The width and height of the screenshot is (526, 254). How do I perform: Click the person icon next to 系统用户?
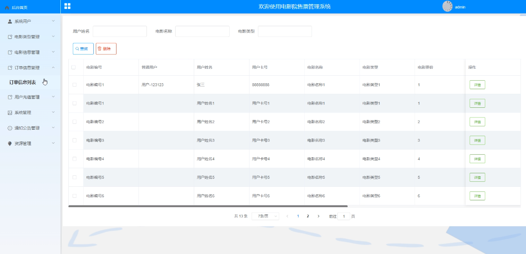tap(10, 21)
